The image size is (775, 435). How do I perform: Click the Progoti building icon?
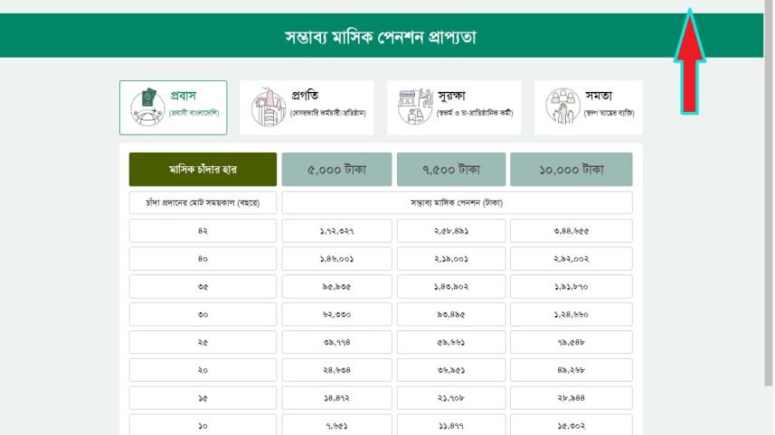pos(268,107)
